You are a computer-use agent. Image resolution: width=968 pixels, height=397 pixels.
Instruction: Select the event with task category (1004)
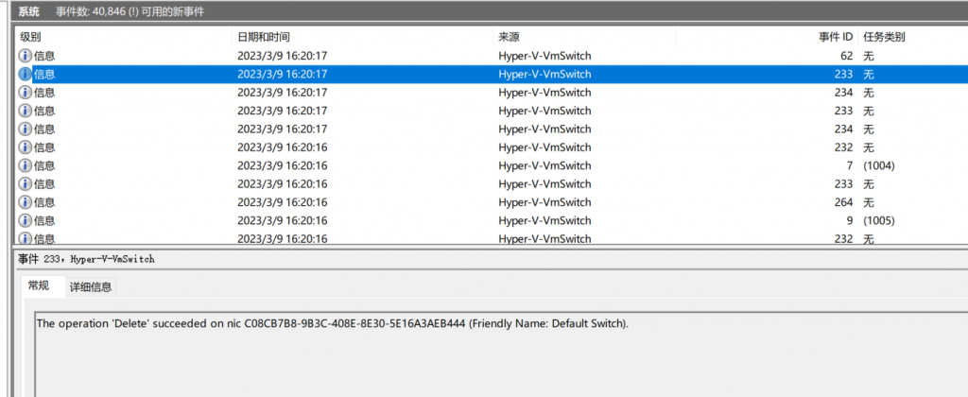491,166
